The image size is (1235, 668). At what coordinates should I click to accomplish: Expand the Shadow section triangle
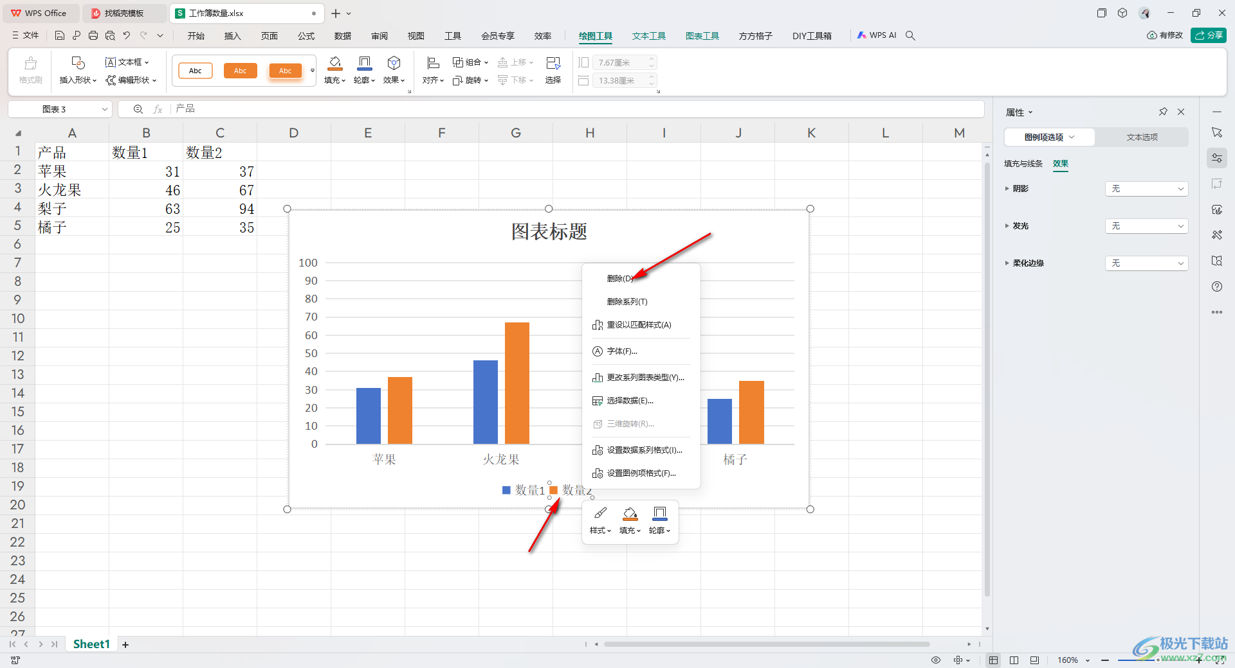tap(1007, 189)
